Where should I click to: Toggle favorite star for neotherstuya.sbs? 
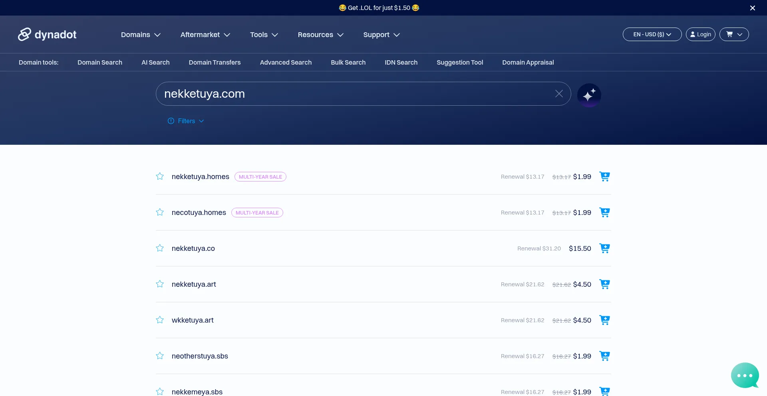pos(160,356)
